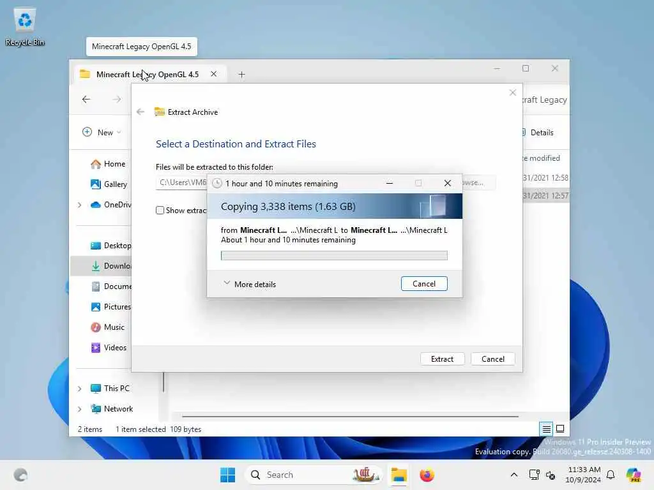Expand the This PC node

pos(79,389)
